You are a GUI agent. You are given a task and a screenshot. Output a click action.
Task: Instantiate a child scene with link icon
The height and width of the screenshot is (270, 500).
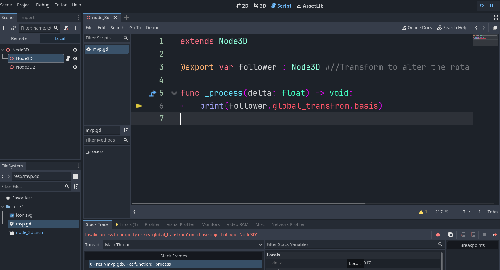14,28
